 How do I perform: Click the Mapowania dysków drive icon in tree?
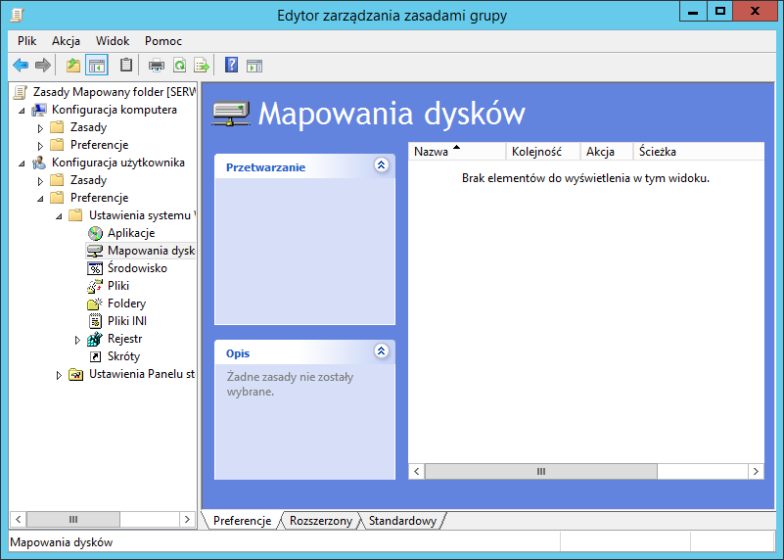95,251
